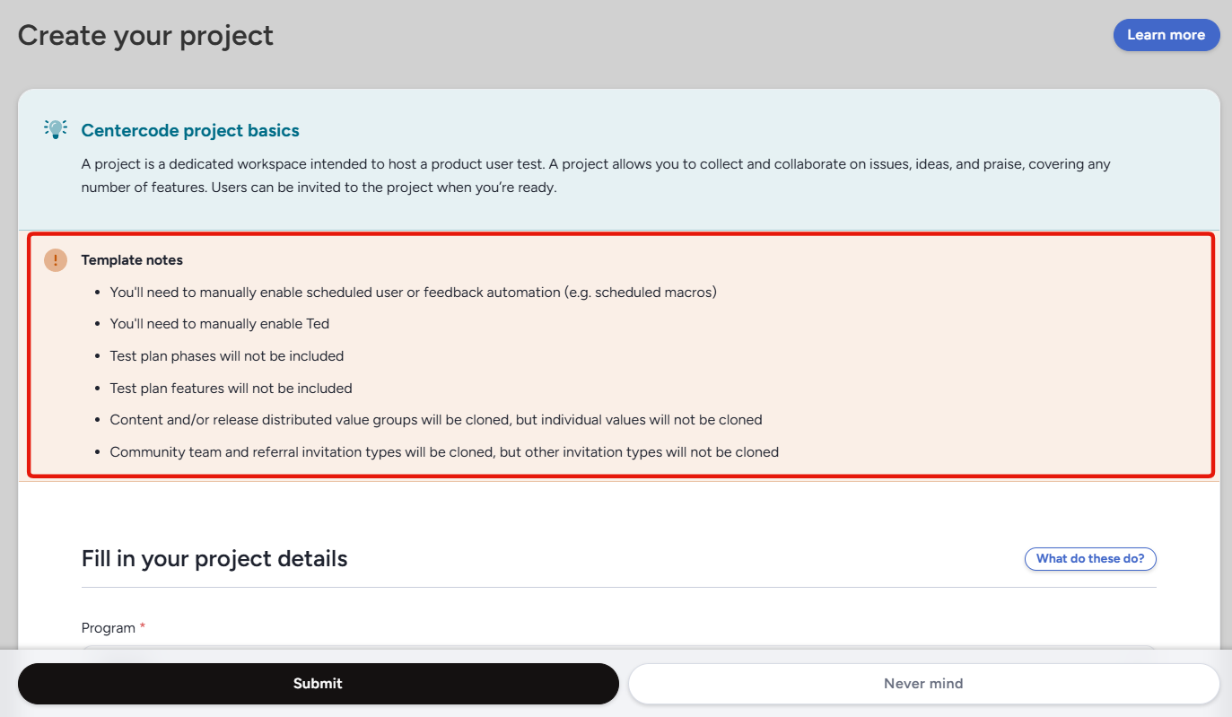The image size is (1232, 717).
Task: Click the Program field label
Action: (109, 628)
